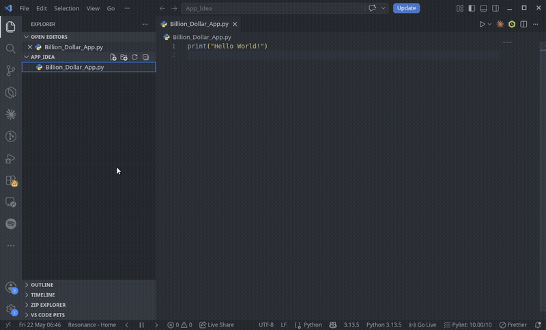The height and width of the screenshot is (330, 546).
Task: Go forward with the right arrow
Action: pyautogui.click(x=174, y=8)
